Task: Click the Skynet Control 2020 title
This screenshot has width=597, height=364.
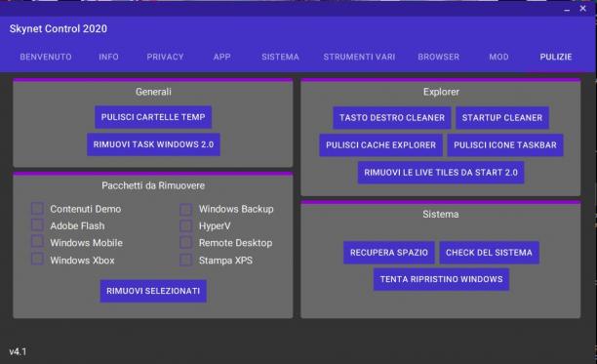Action: coord(59,28)
